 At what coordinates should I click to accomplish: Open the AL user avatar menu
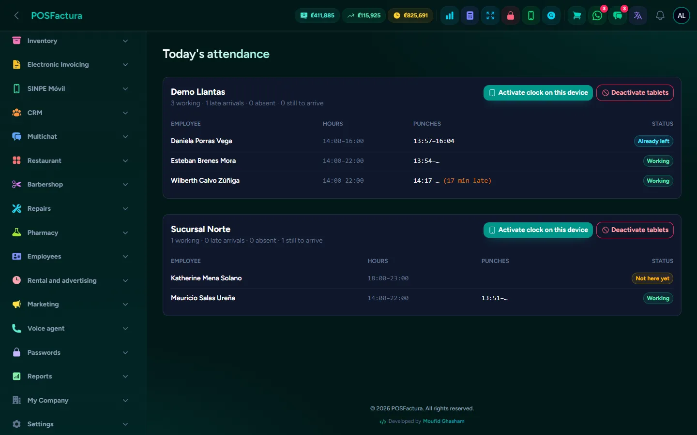coord(682,15)
